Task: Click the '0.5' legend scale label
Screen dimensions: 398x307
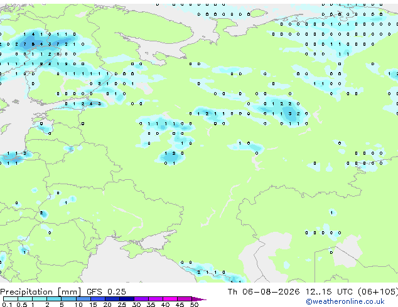Action: [22, 304]
